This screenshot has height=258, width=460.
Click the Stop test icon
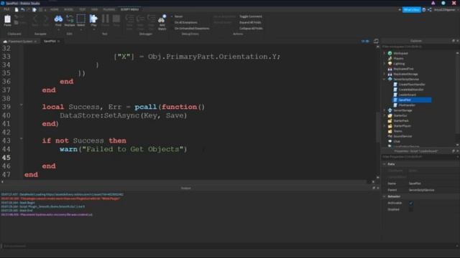coord(116,19)
